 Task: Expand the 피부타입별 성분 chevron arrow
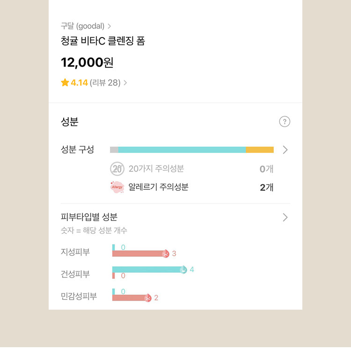285,217
